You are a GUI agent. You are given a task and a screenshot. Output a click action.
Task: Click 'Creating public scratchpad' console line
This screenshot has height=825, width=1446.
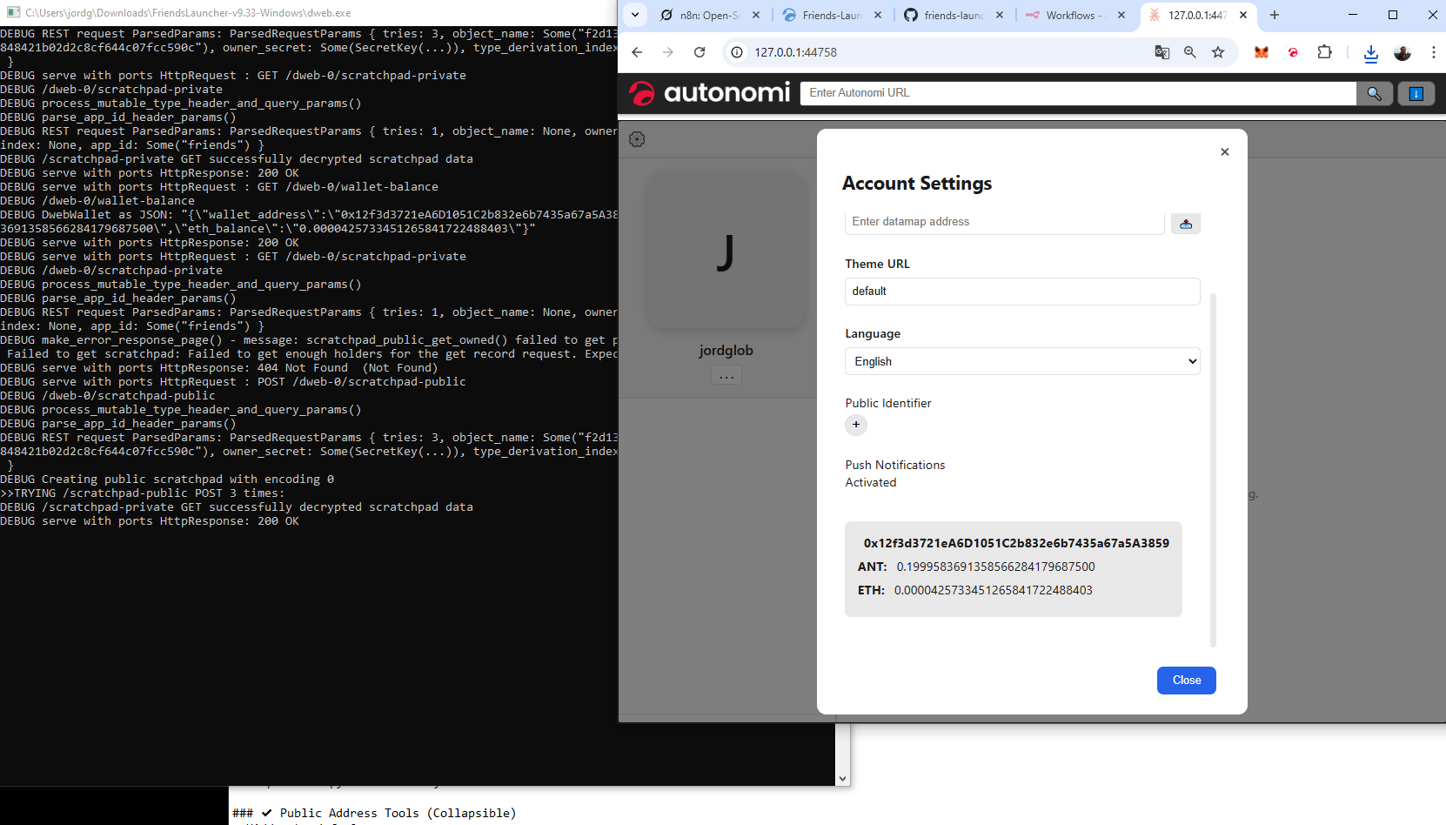[x=167, y=480]
